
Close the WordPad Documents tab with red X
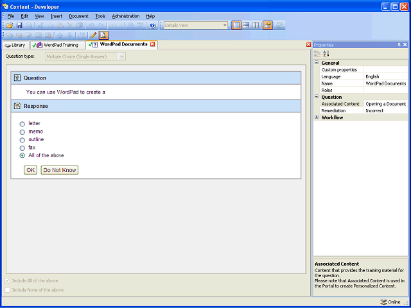(152, 44)
